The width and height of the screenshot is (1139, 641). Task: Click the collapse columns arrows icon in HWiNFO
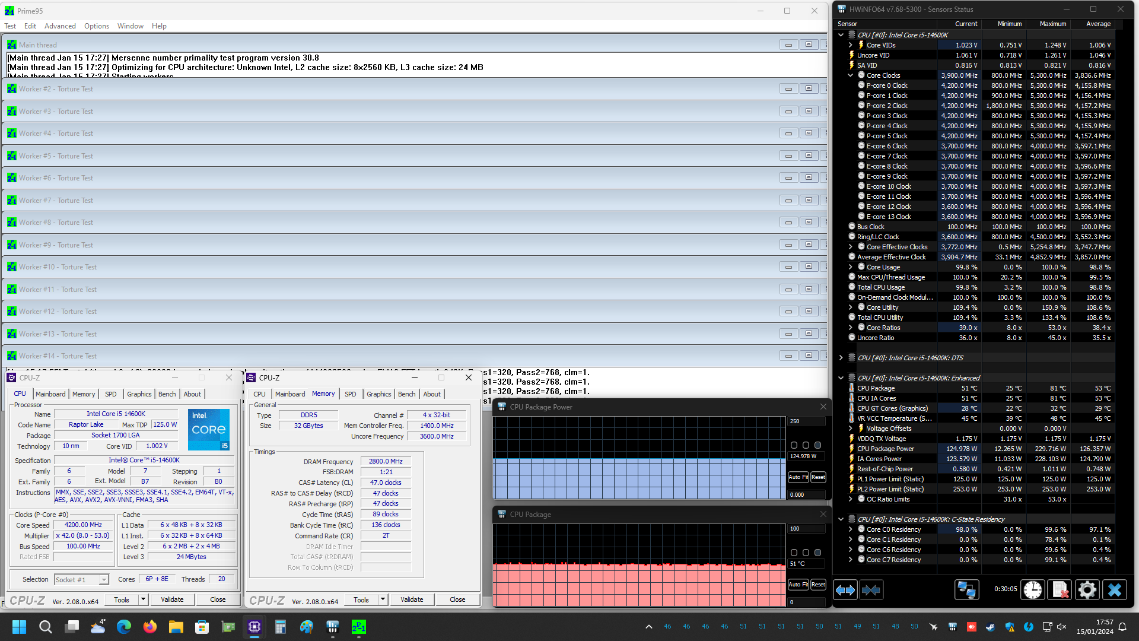[871, 590]
